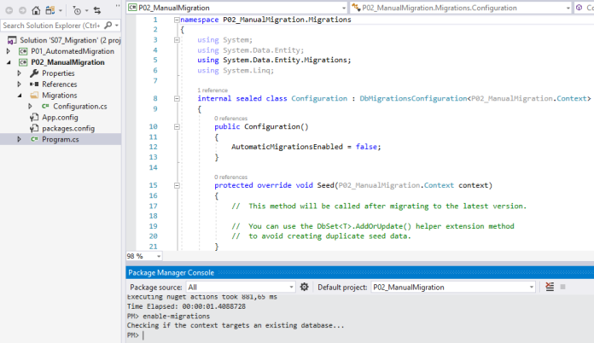This screenshot has width=594, height=343.
Task: Click the Pending Changes Filter clock icon
Action: tap(78, 10)
